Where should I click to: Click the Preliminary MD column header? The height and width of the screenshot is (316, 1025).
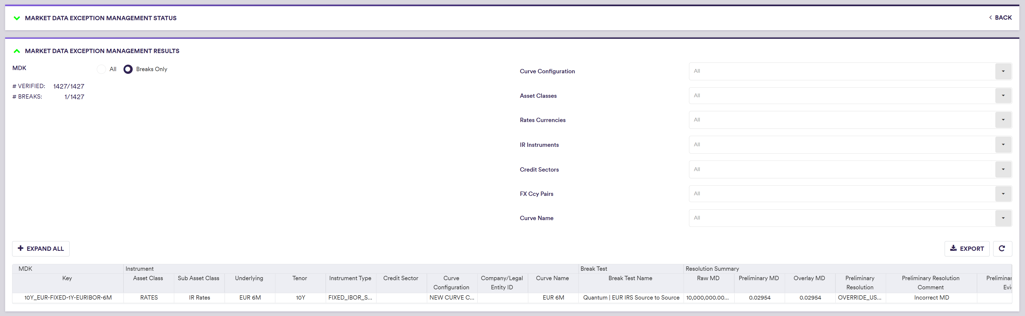(x=758, y=278)
